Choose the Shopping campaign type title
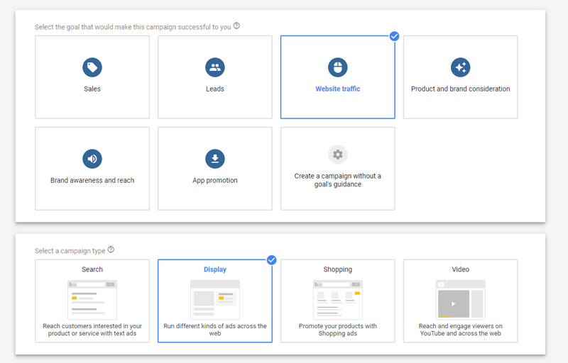Screen dimensions: 568x363 point(338,269)
